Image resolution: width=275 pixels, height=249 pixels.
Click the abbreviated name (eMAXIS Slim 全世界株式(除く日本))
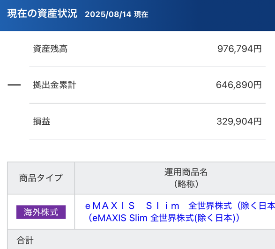(164, 218)
